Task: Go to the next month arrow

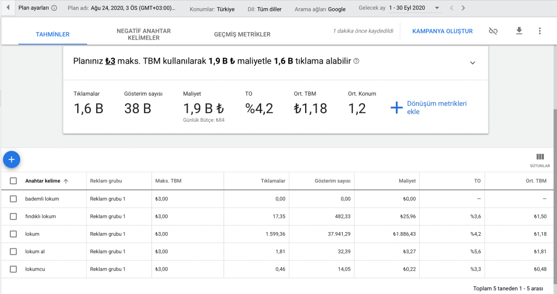Action: pos(463,8)
